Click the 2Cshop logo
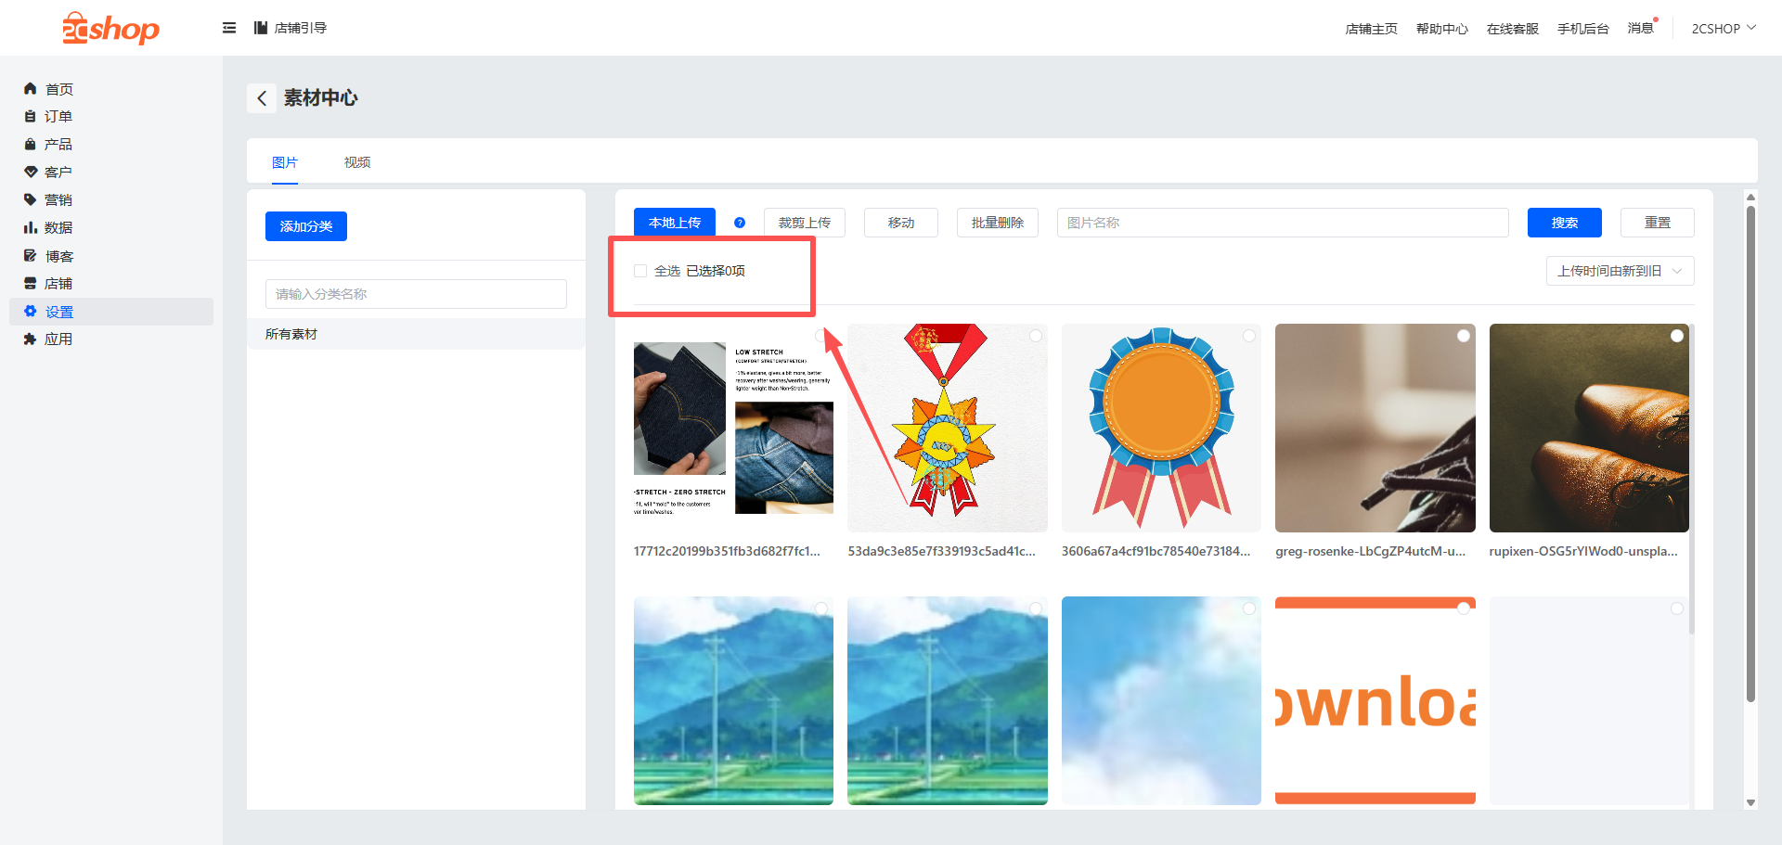 (x=110, y=29)
